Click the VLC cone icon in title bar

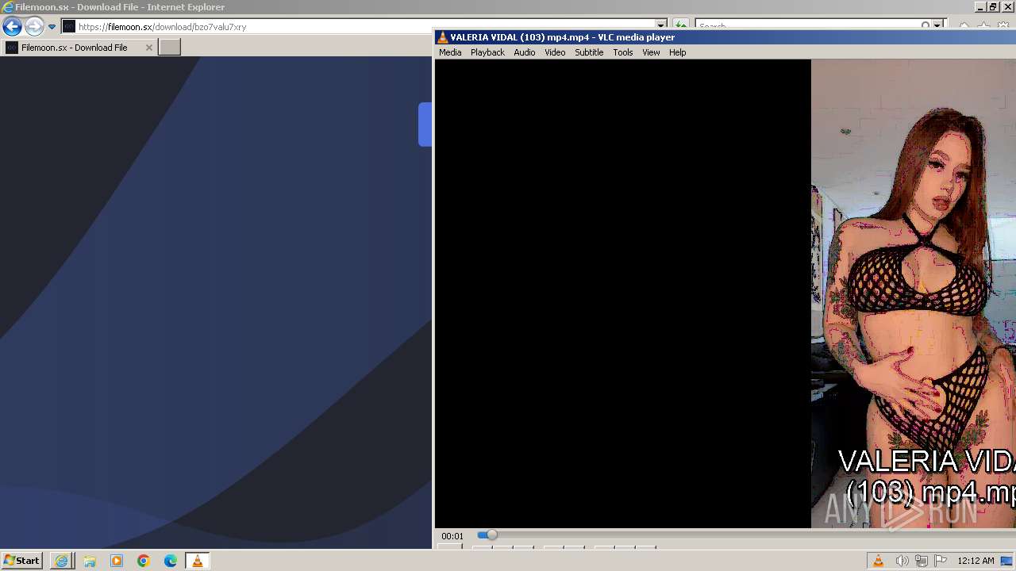[x=443, y=37]
